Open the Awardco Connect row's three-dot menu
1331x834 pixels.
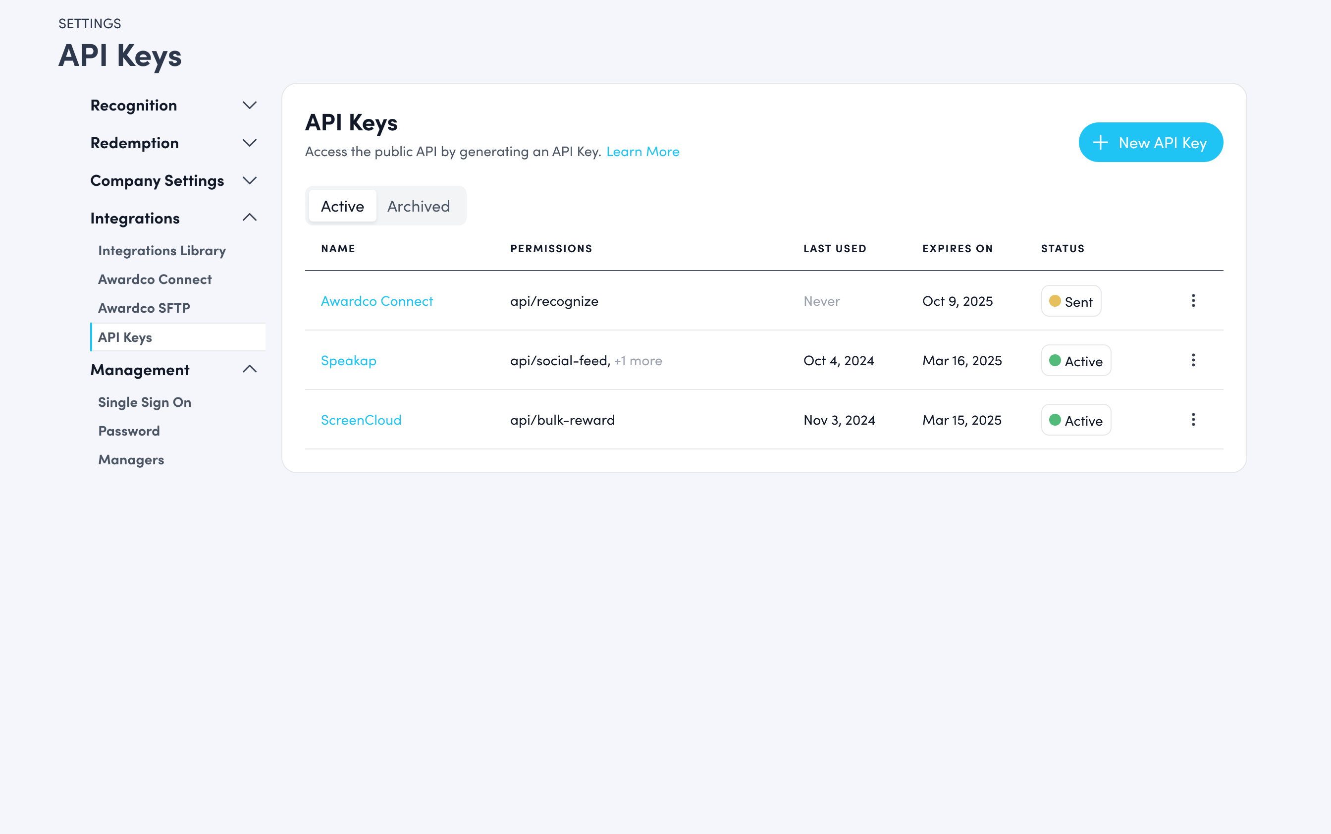click(1193, 301)
